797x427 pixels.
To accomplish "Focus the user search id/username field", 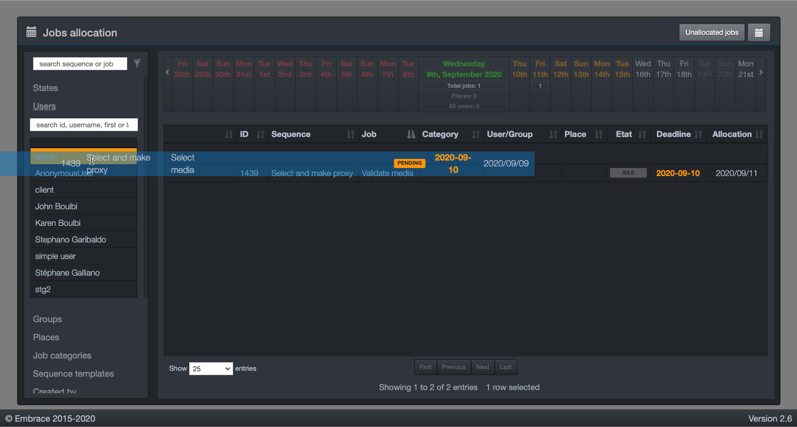I will point(84,125).
